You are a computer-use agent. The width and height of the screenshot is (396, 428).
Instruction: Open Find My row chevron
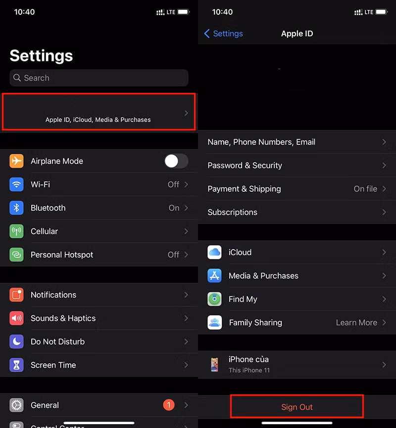pyautogui.click(x=384, y=299)
